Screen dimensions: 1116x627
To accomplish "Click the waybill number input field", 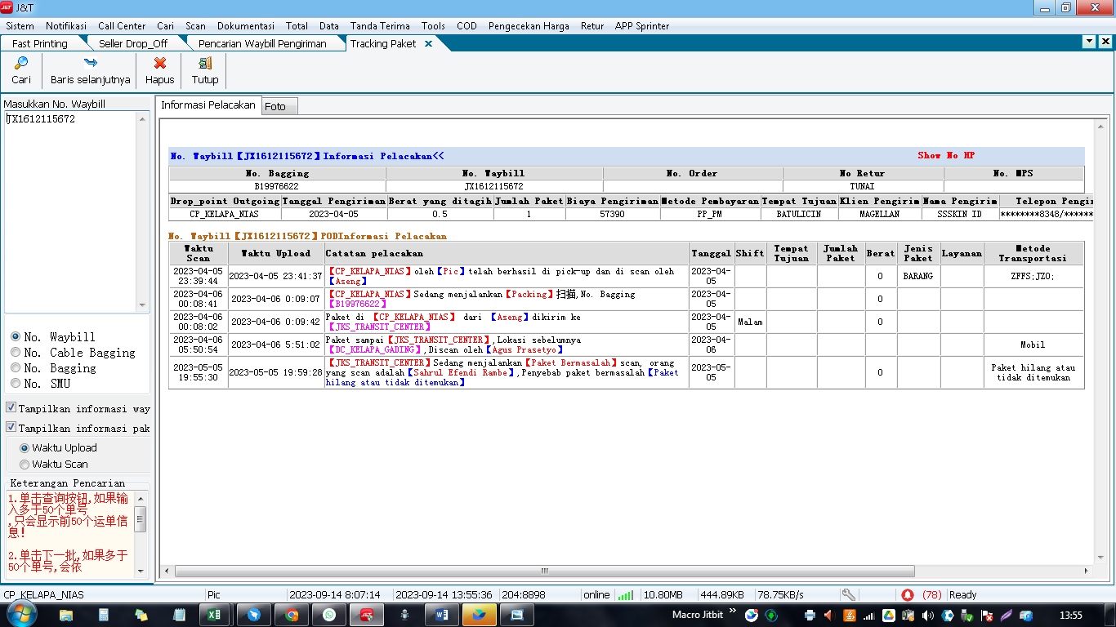I will tap(71, 212).
